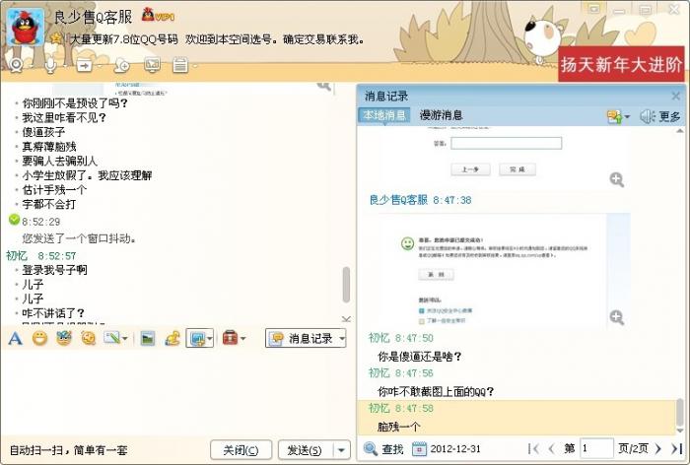Click sender name 良少售Q客服 in message history
The width and height of the screenshot is (690, 465).
[398, 200]
